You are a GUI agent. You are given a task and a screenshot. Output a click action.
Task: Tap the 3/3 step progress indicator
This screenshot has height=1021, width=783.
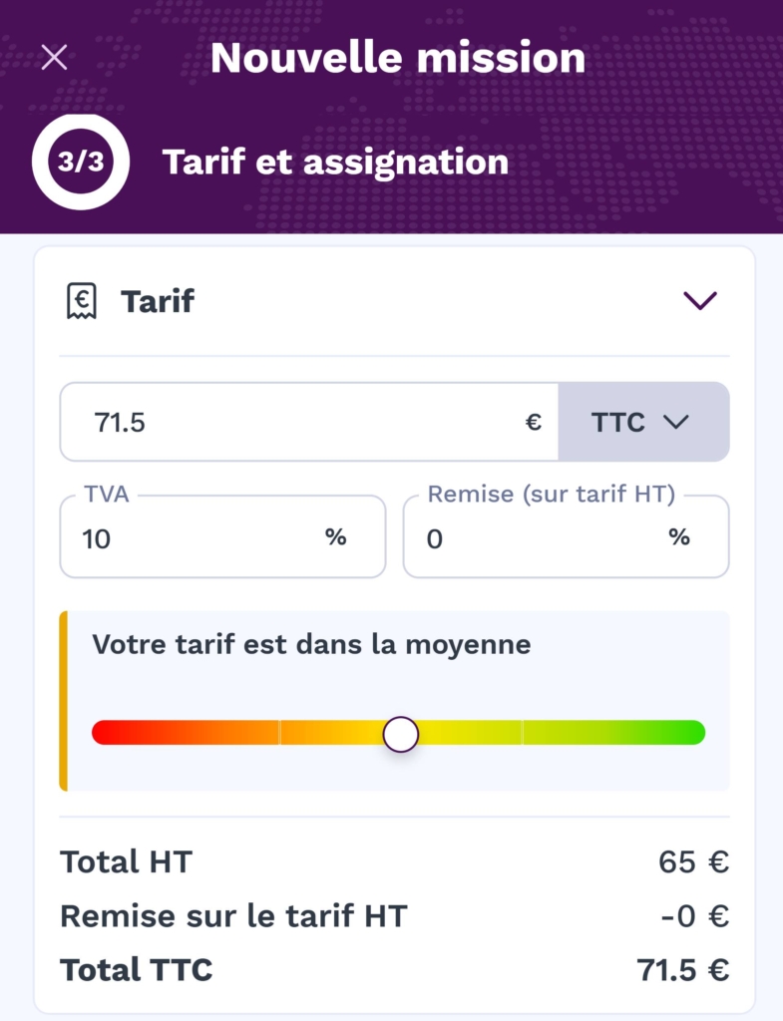81,163
